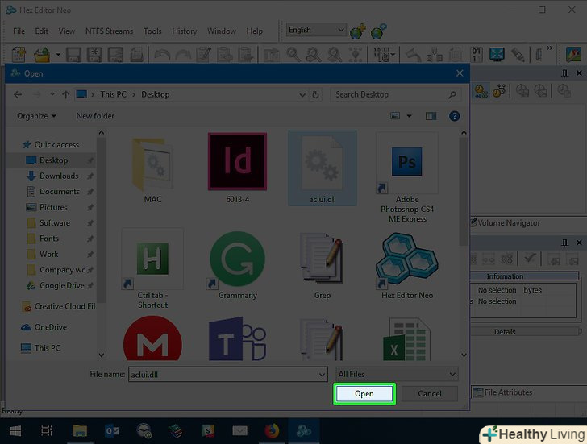Click This PC in the address path
Viewport: 587px width, 444px height.
tap(113, 94)
